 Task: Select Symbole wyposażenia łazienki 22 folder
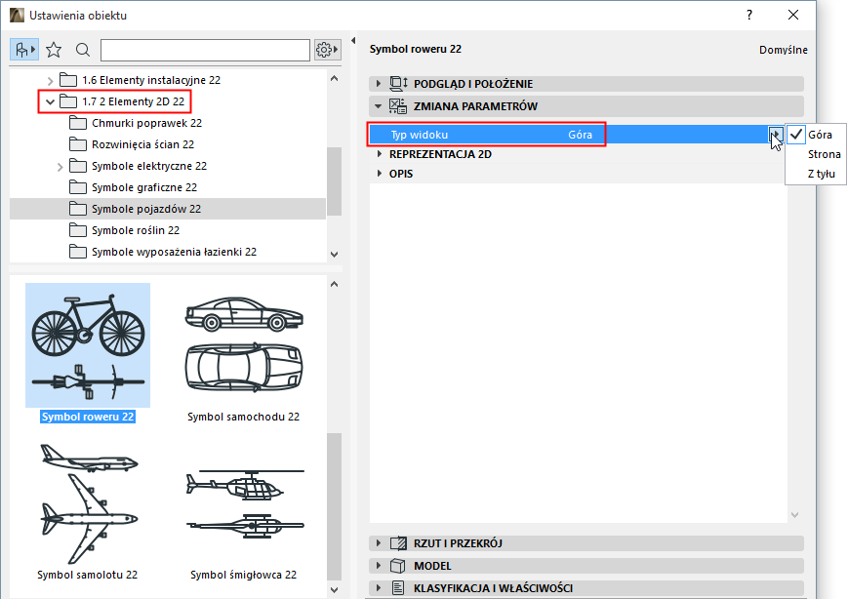pos(174,252)
